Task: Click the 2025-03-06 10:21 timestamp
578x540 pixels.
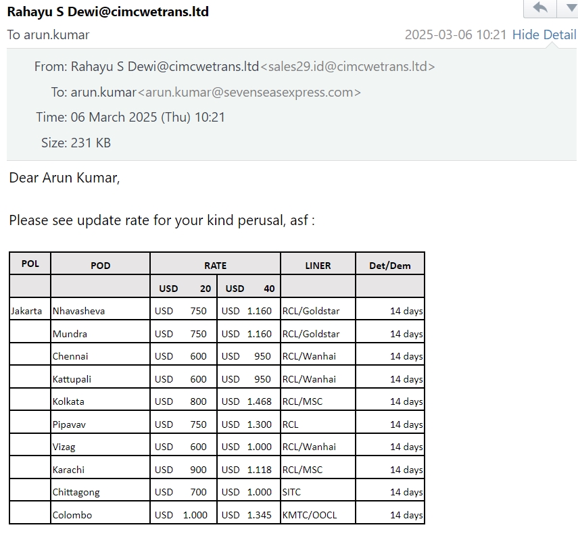Action: pos(455,34)
